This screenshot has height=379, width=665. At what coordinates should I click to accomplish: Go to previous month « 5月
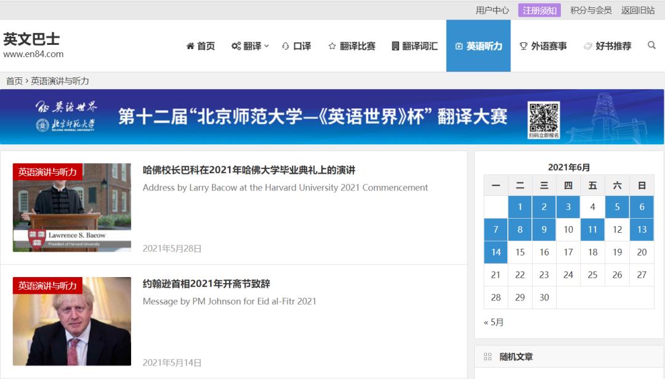coord(494,322)
